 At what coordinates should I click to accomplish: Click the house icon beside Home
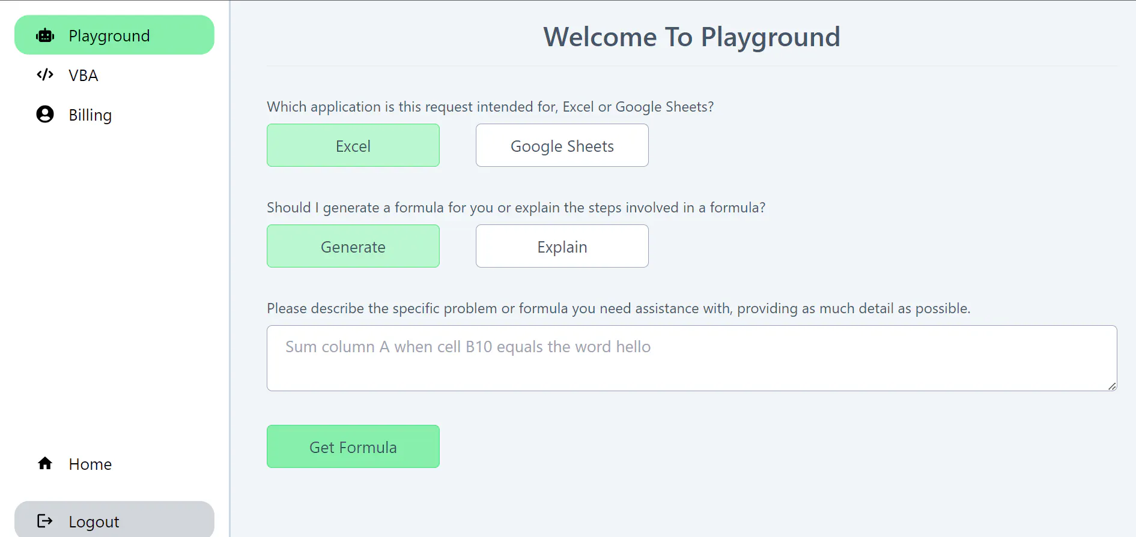tap(45, 463)
